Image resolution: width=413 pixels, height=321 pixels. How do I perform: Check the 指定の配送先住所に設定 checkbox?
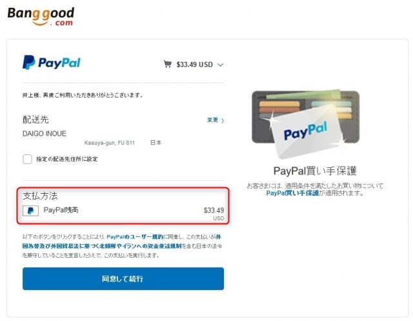pyautogui.click(x=27, y=159)
